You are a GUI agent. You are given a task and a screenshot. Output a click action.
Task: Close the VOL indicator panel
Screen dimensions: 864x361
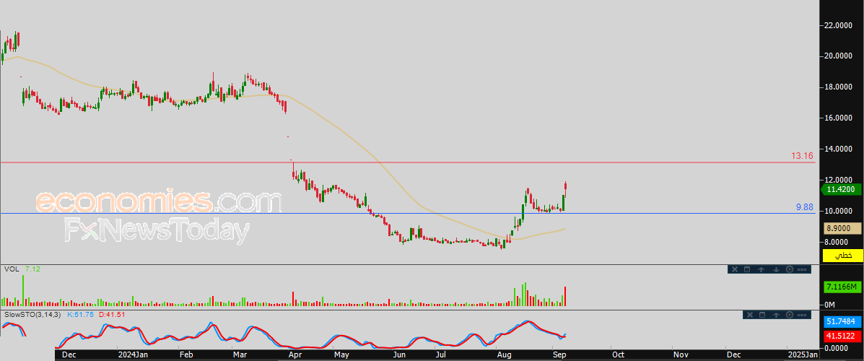point(735,269)
